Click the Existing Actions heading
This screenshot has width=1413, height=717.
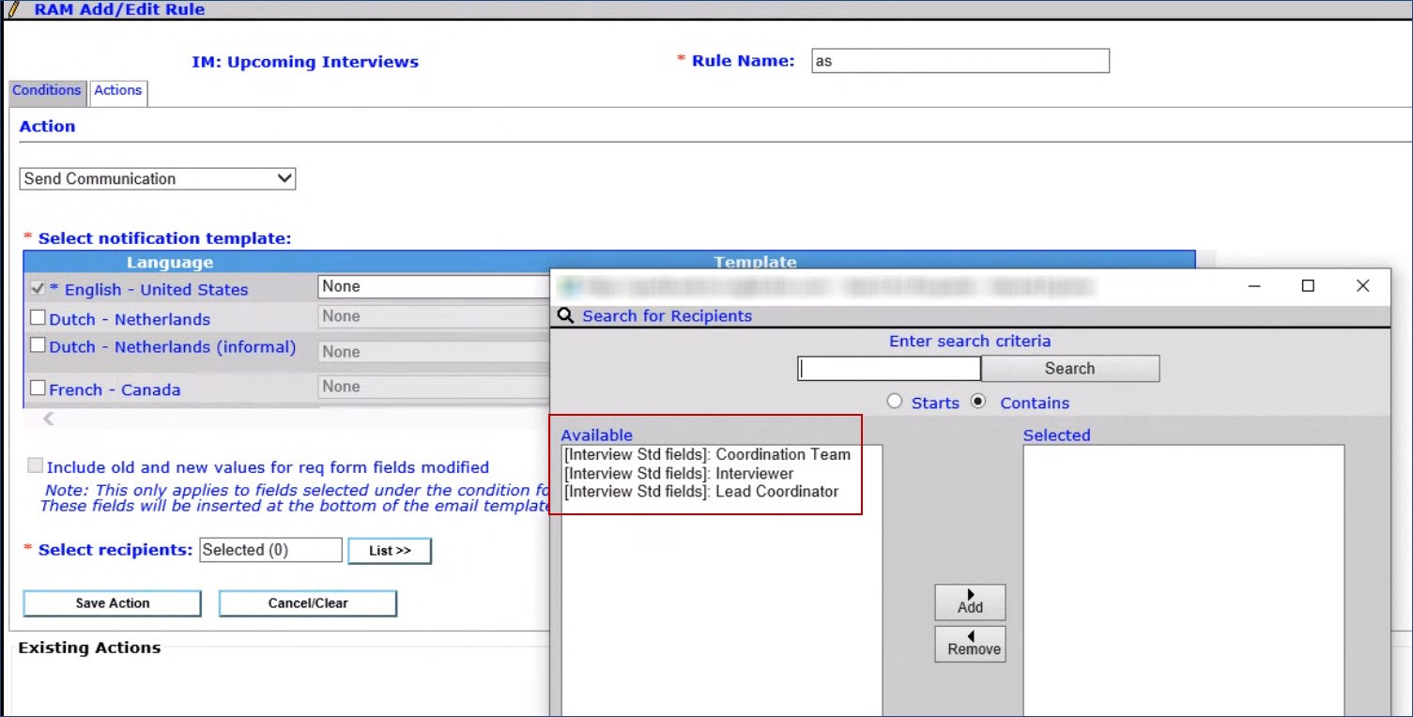pos(89,648)
